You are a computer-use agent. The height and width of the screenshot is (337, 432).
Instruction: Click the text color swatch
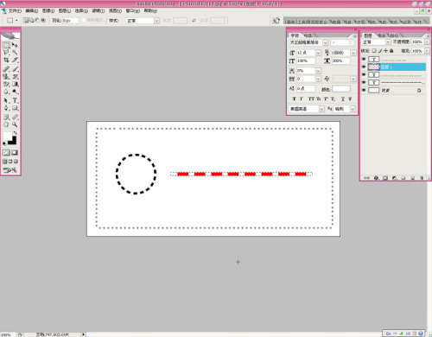click(x=341, y=89)
